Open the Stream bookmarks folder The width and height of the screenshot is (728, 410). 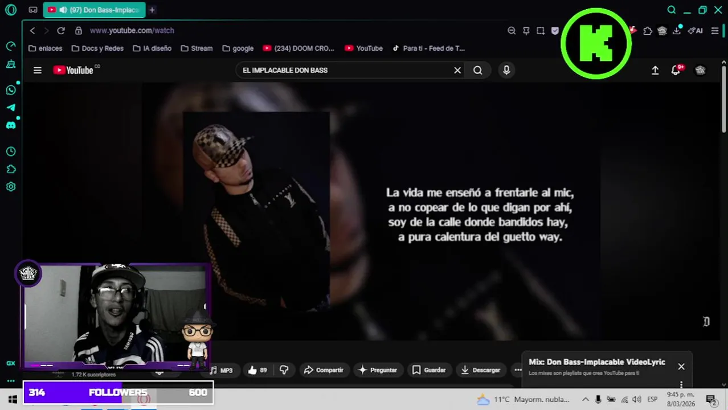pos(197,48)
